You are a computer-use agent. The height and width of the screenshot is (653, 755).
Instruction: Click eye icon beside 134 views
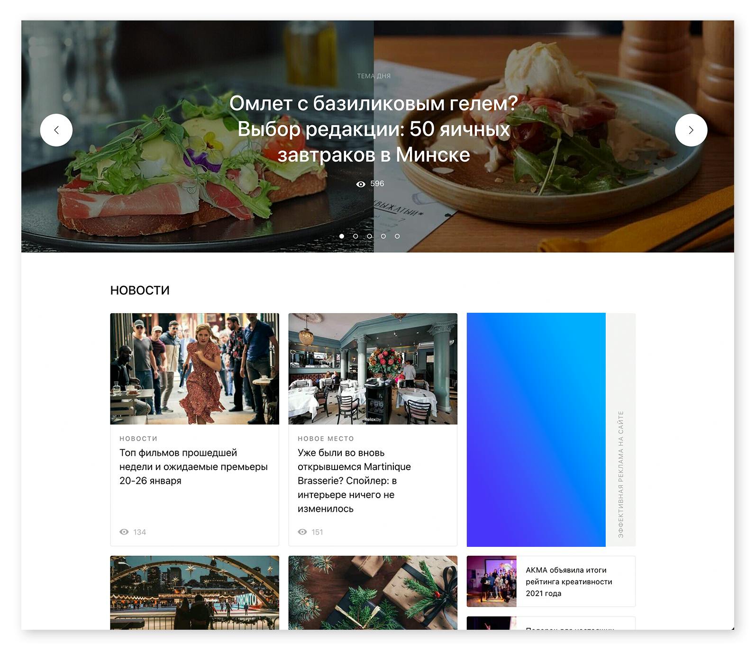[124, 532]
